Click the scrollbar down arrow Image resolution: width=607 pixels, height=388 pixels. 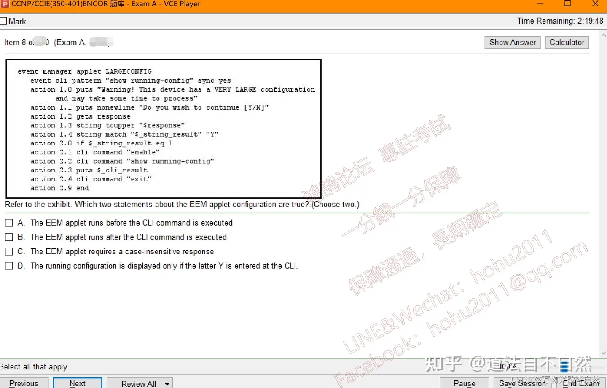click(604, 353)
